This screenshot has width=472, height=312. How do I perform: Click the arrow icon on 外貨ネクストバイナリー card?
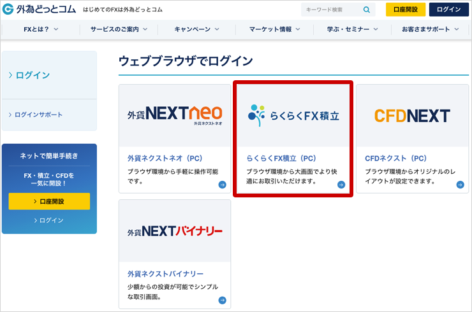[222, 300]
